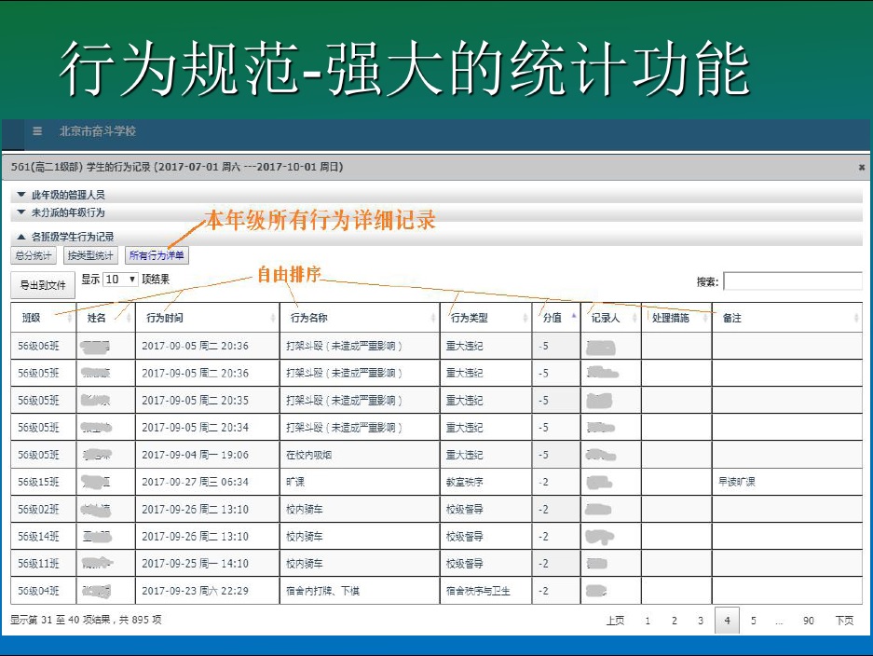
Task: Sort by 班级 column sort icon
Action: [70, 318]
